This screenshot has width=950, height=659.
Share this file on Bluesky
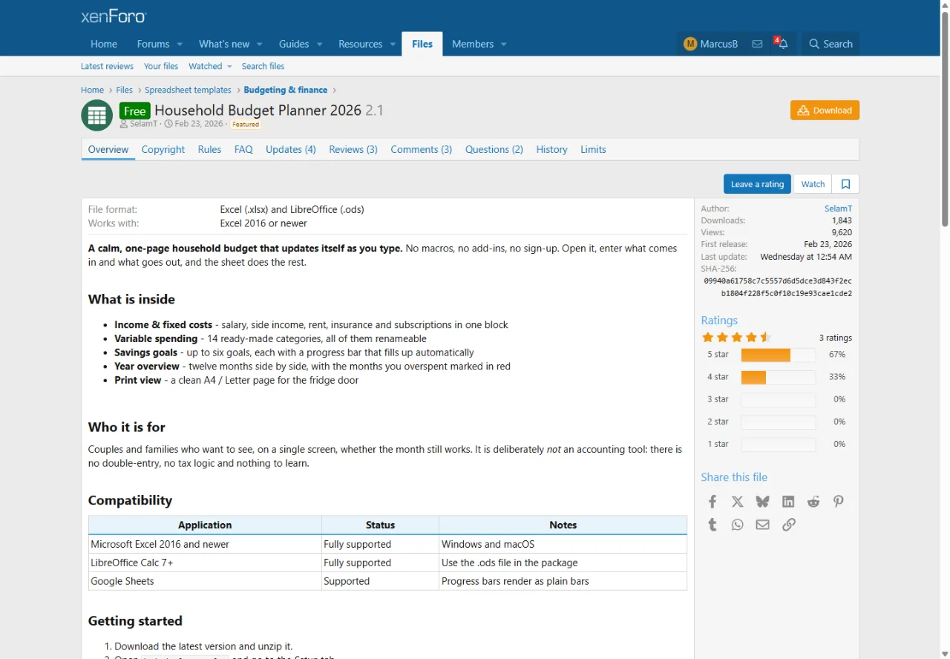point(762,502)
